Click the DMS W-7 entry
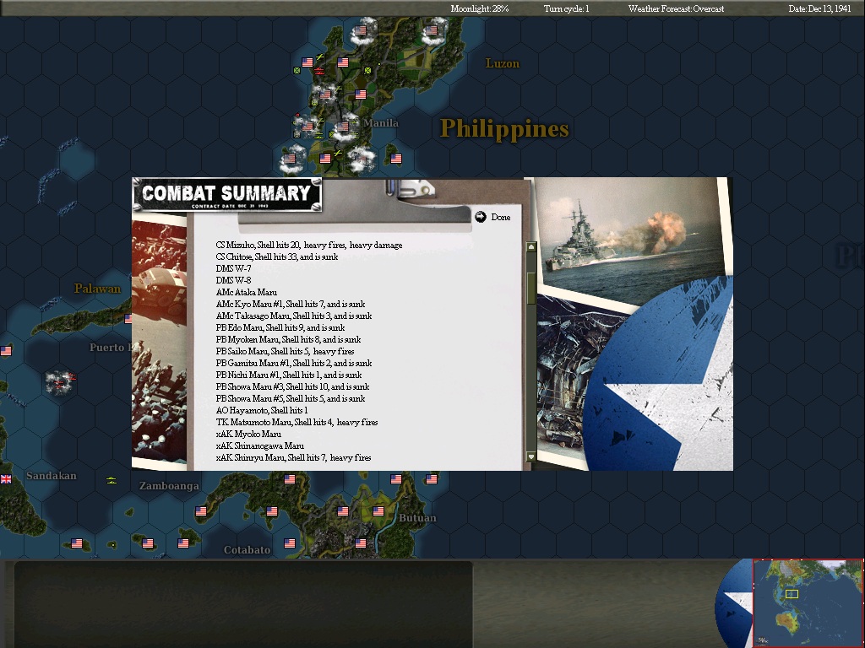865x648 pixels. click(x=233, y=268)
